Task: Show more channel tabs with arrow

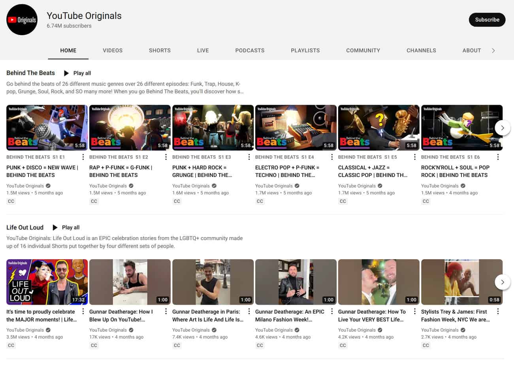Action: pos(493,51)
